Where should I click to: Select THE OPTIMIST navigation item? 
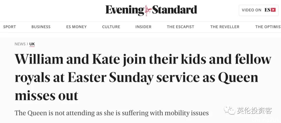point(268,27)
